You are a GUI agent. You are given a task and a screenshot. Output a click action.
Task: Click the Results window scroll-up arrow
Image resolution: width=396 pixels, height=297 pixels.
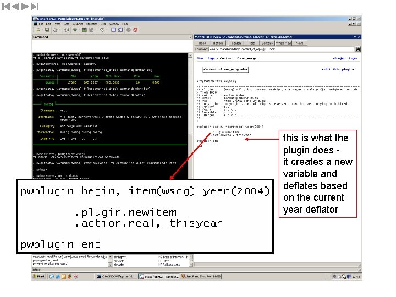click(190, 56)
